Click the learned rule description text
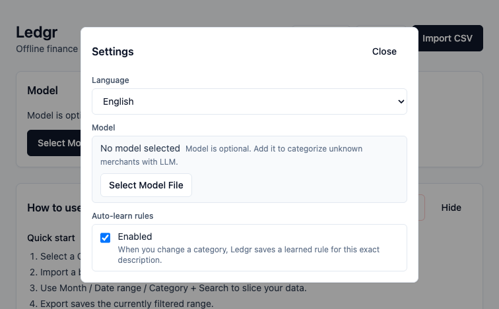This screenshot has width=499, height=309. tap(248, 255)
